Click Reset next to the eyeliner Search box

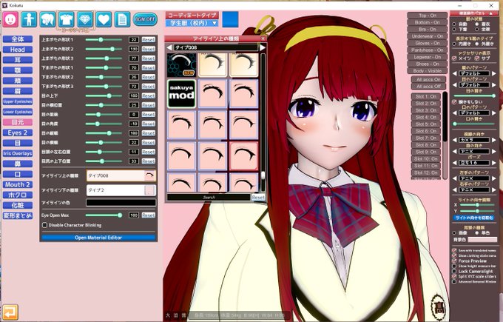pos(258,197)
